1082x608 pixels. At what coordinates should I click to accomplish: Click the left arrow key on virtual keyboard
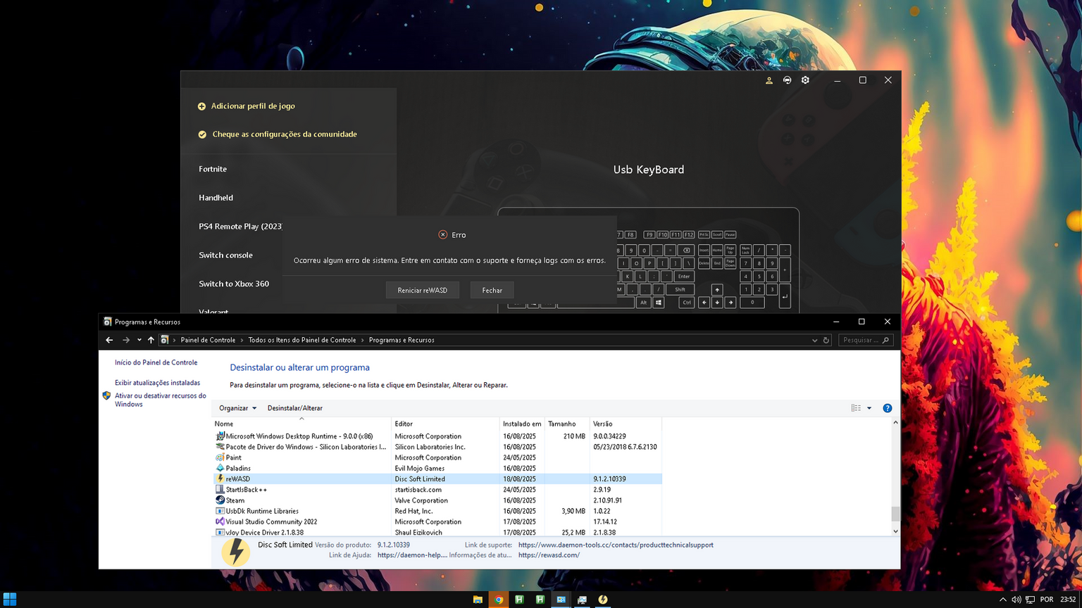coord(704,303)
